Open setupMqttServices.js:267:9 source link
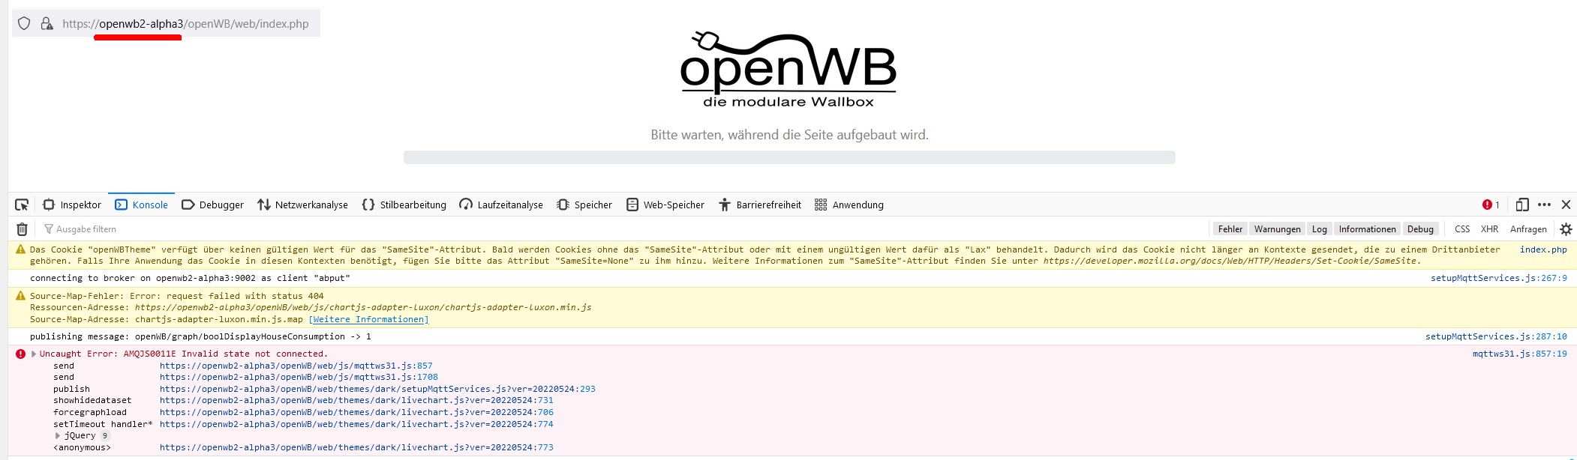 coord(1498,278)
